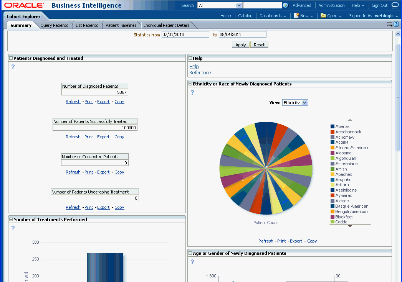Copy the ethnicity pie chart
The width and height of the screenshot is (402, 282).
click(x=312, y=241)
